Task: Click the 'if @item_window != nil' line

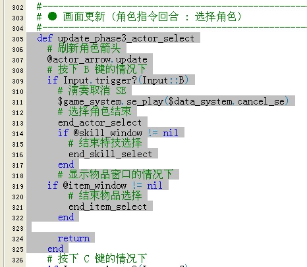Action: click(x=105, y=185)
